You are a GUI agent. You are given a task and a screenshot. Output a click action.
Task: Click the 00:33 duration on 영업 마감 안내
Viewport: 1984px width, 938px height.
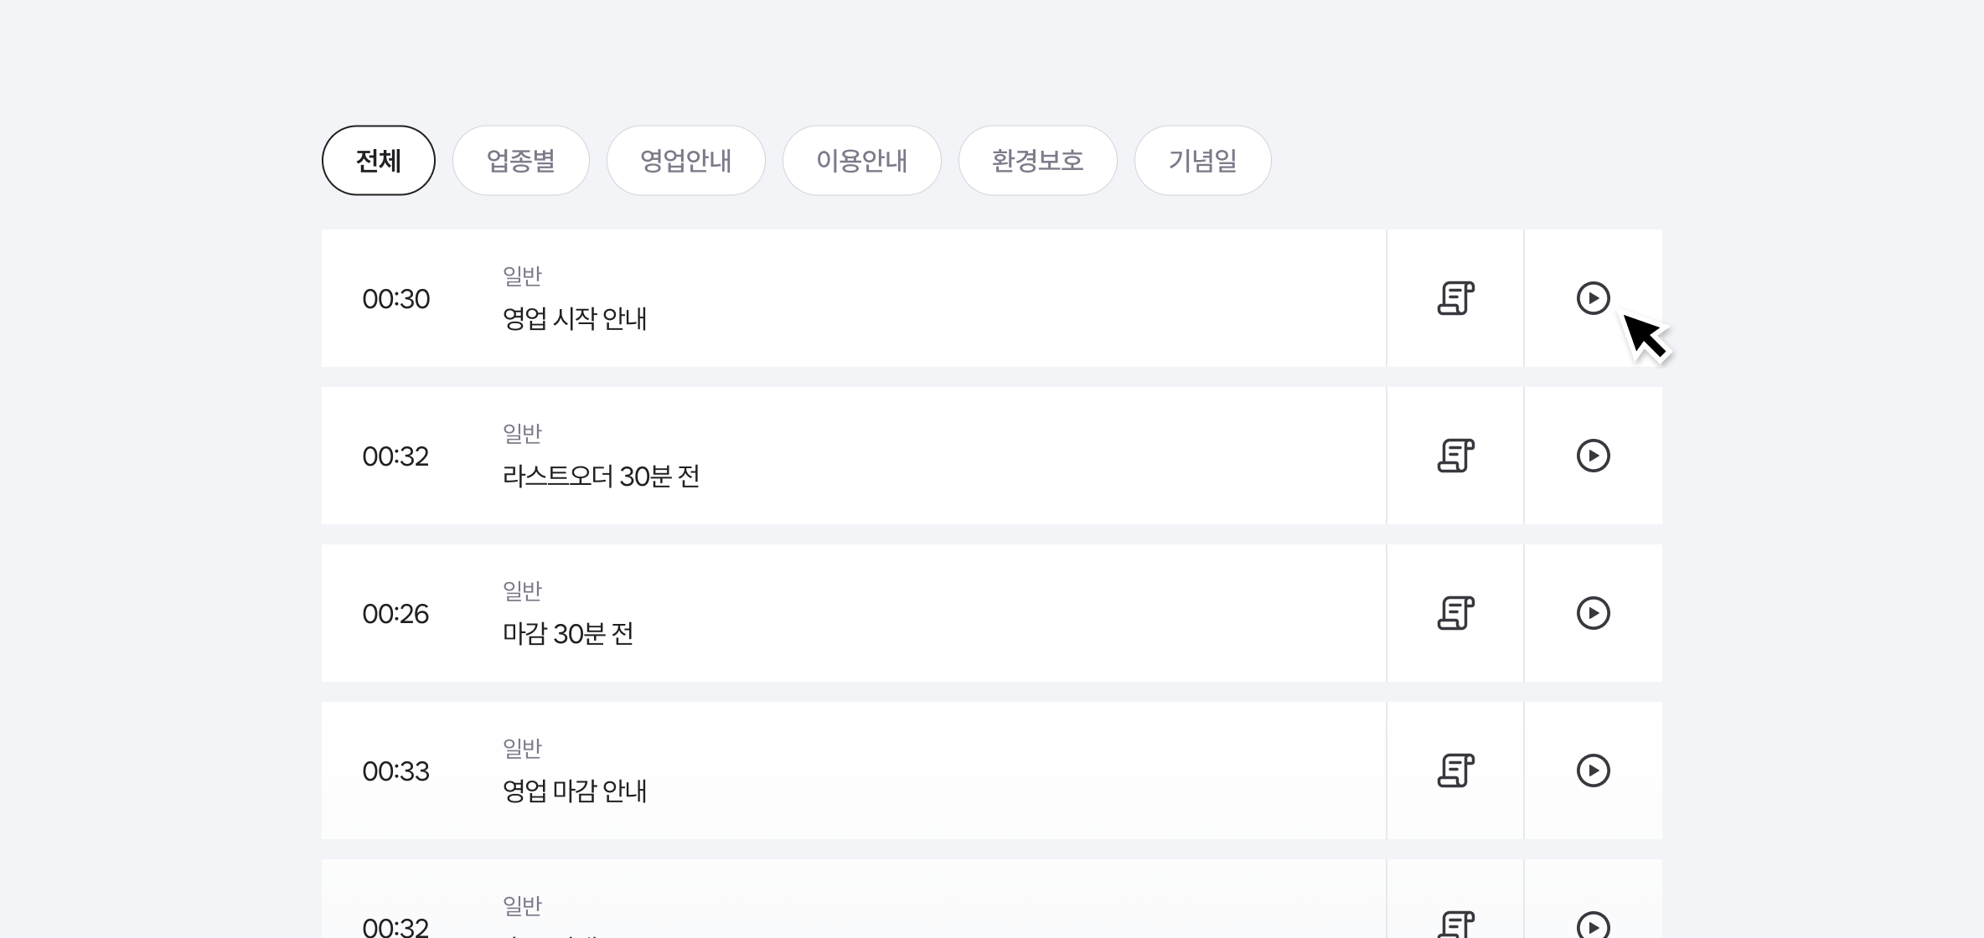tap(397, 770)
